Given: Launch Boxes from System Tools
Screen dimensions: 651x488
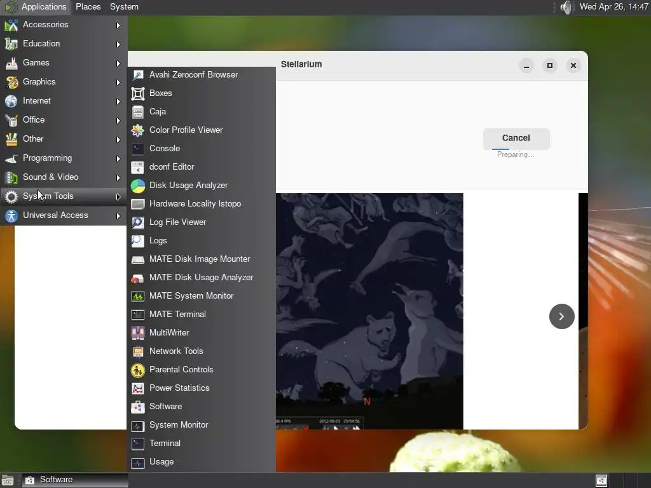Looking at the screenshot, I should pyautogui.click(x=137, y=93).
